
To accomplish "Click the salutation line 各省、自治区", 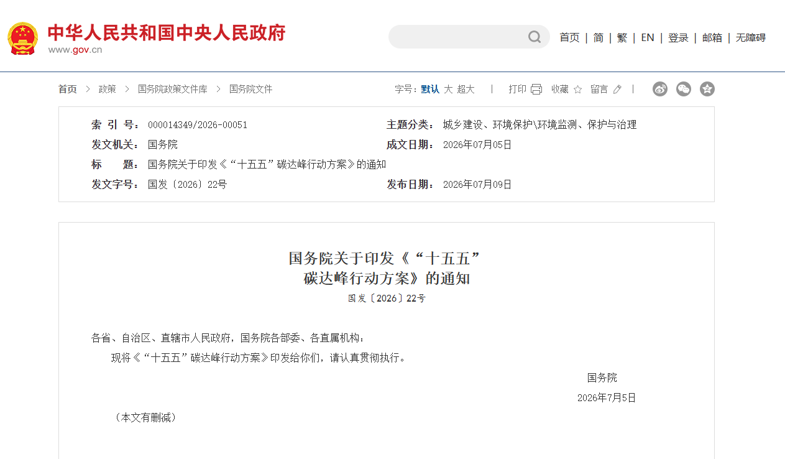I will click(228, 338).
